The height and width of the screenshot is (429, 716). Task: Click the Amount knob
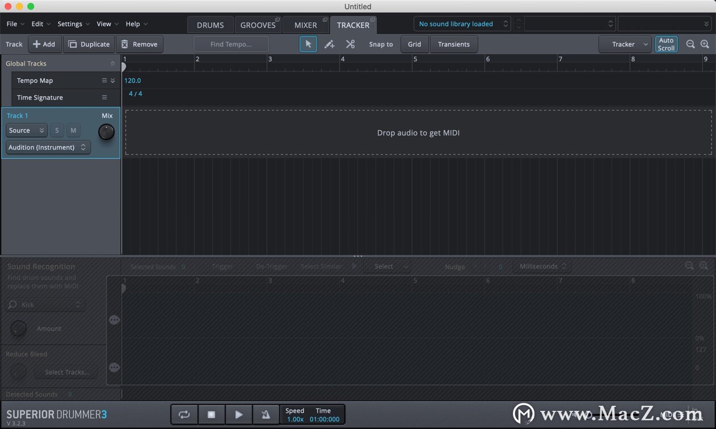point(19,329)
